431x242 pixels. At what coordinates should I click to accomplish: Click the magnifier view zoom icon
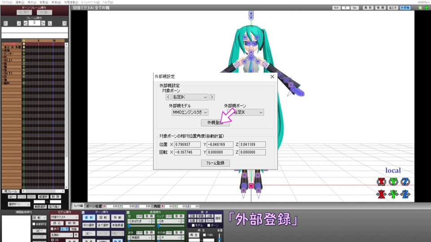click(x=420, y=8)
